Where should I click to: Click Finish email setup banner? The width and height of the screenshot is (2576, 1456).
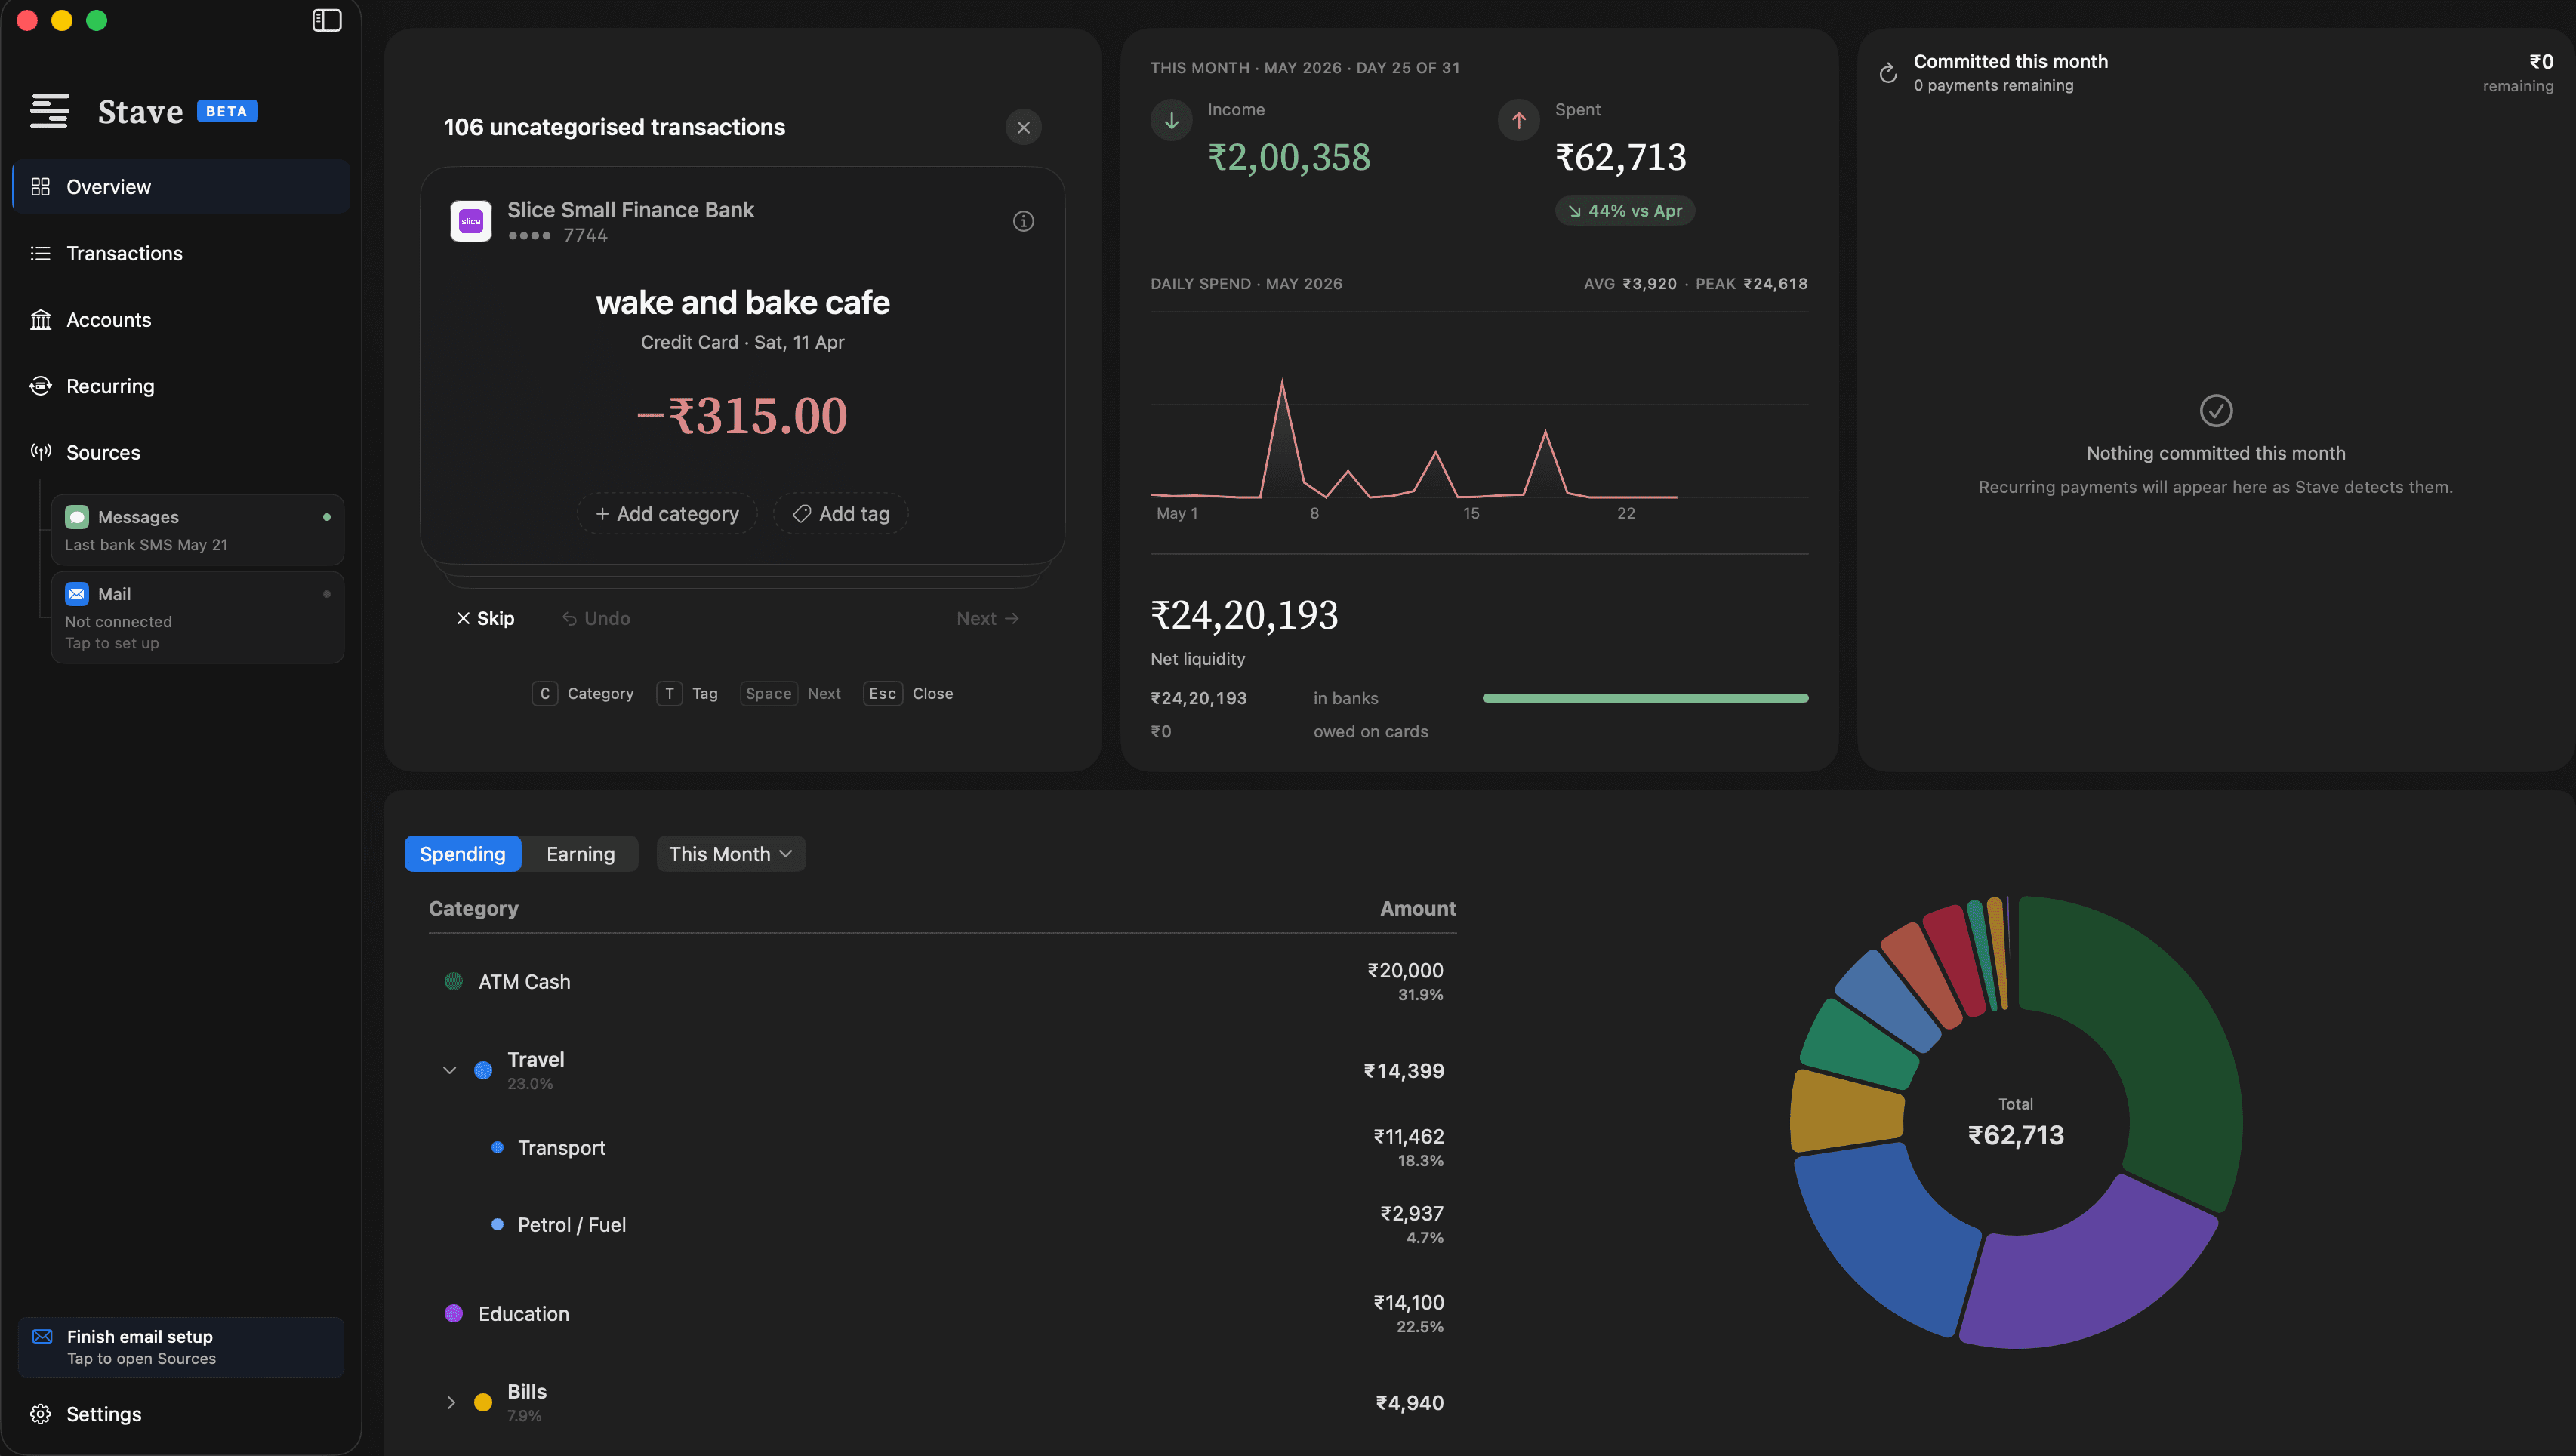click(181, 1347)
